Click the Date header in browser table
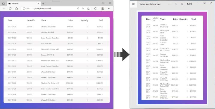The width and height of the screenshot is (215, 109). (10, 20)
